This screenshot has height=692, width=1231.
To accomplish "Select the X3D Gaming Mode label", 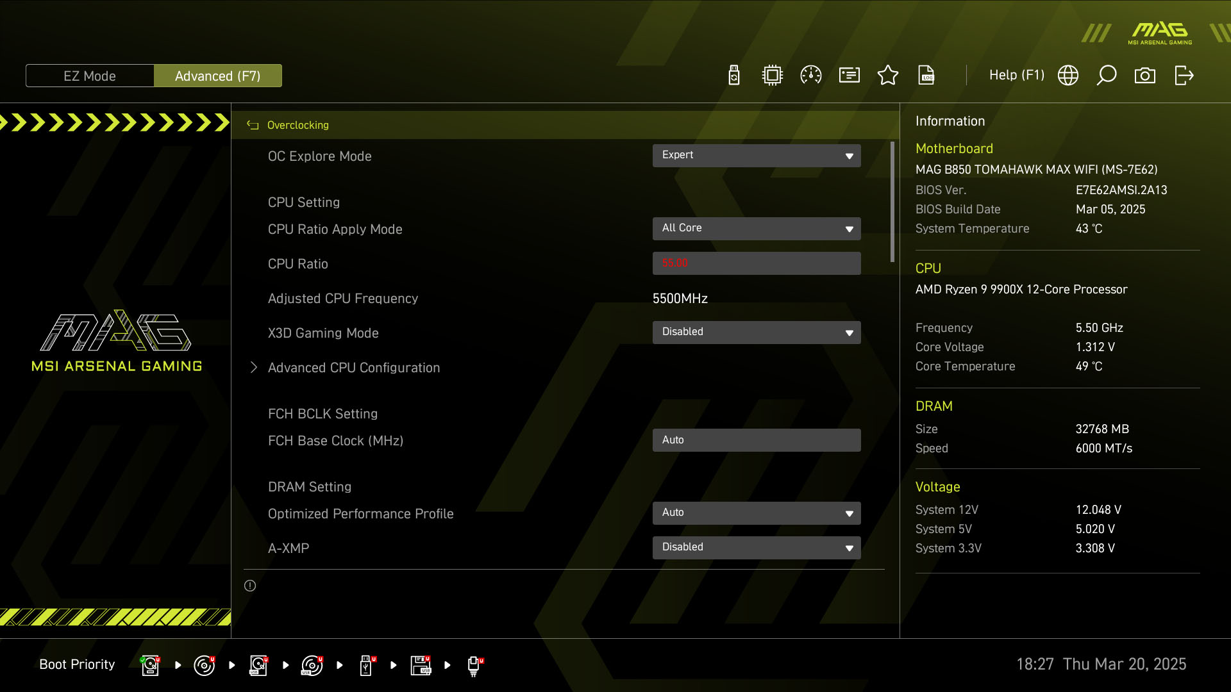I will (x=323, y=333).
